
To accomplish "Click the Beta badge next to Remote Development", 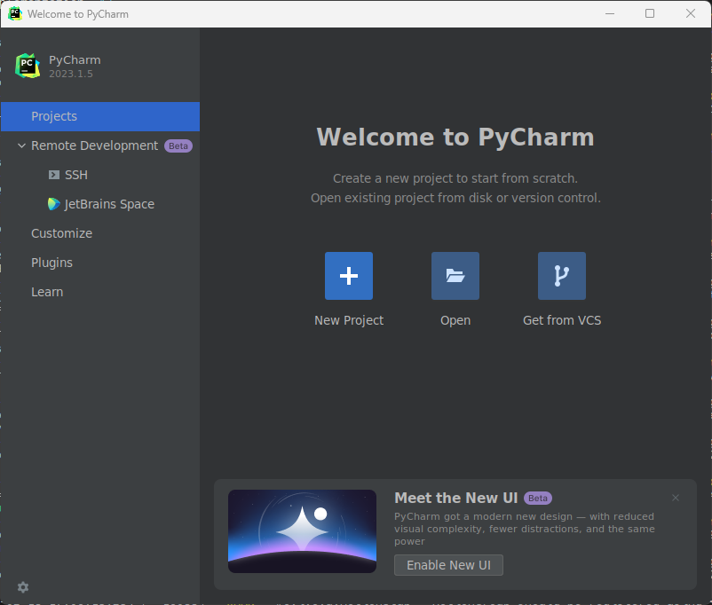I will (x=178, y=146).
